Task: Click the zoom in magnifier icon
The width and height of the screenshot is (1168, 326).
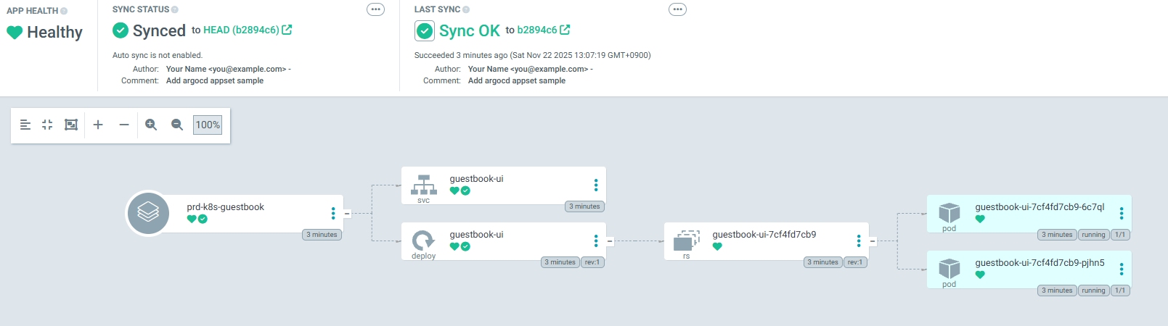Action: [x=151, y=125]
